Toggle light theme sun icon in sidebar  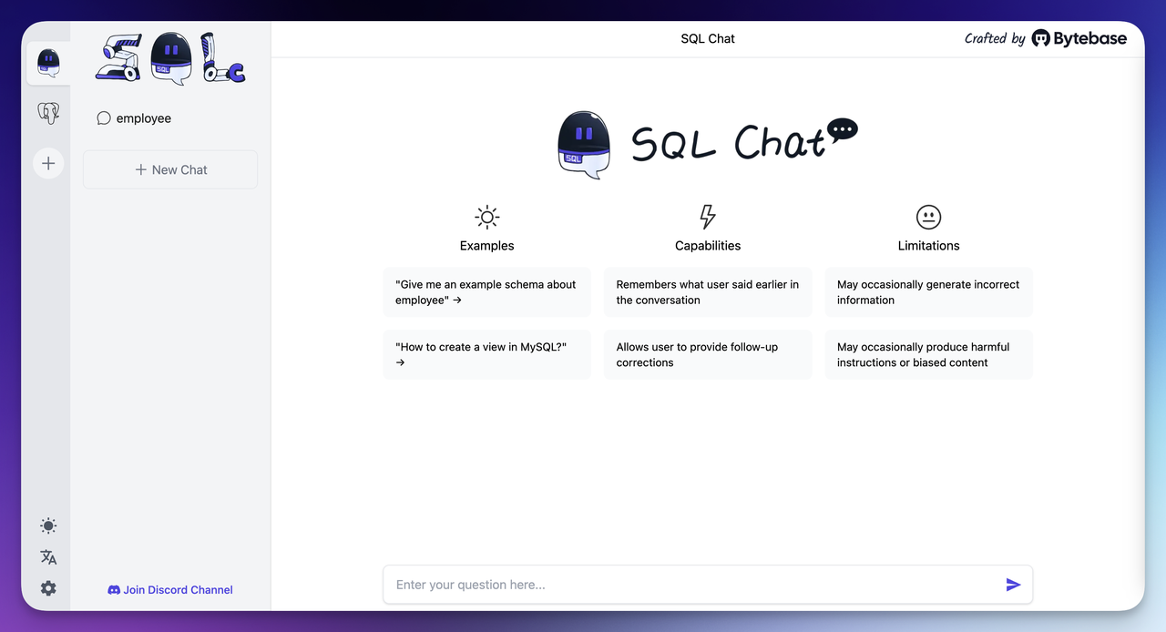tap(48, 525)
